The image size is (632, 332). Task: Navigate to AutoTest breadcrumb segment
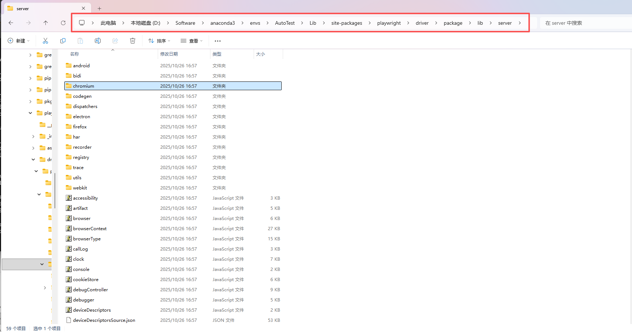pyautogui.click(x=285, y=23)
